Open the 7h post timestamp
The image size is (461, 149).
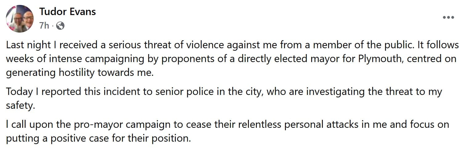44,26
